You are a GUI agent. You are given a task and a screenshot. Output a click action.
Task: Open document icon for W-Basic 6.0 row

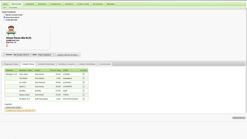tap(83, 98)
